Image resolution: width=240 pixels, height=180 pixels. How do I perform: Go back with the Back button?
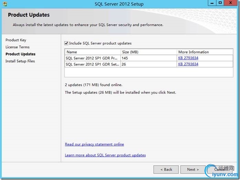point(166,169)
